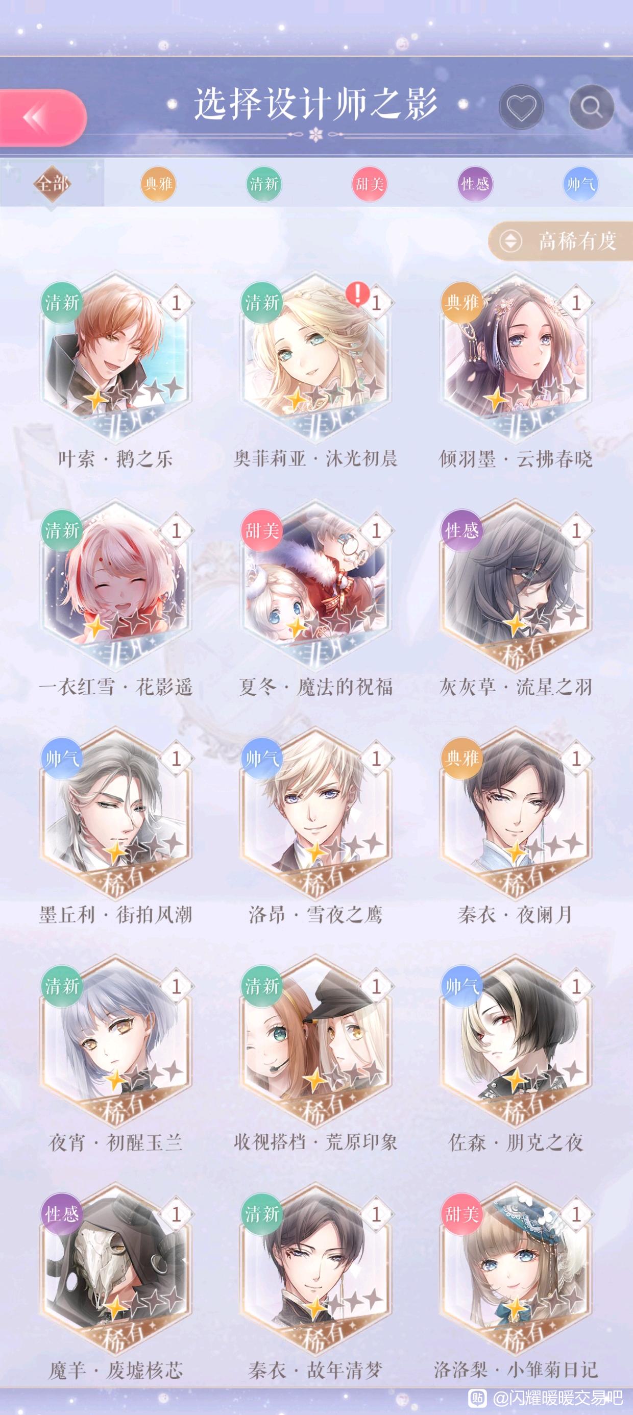Viewport: 633px width, 1415px height.
Task: Click the 洛洛梨·小雏菊日记 name label
Action: coord(516,1370)
